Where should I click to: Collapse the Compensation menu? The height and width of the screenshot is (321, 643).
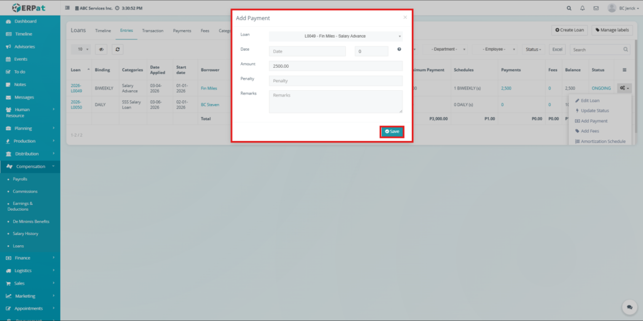30,166
